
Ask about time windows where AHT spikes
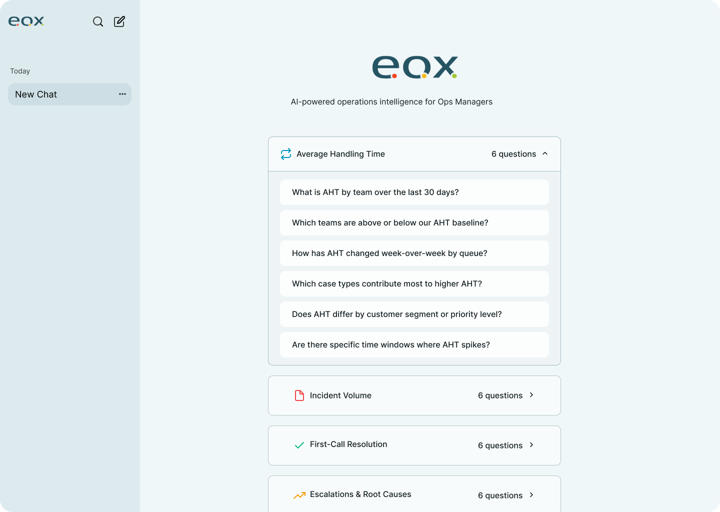click(x=414, y=344)
